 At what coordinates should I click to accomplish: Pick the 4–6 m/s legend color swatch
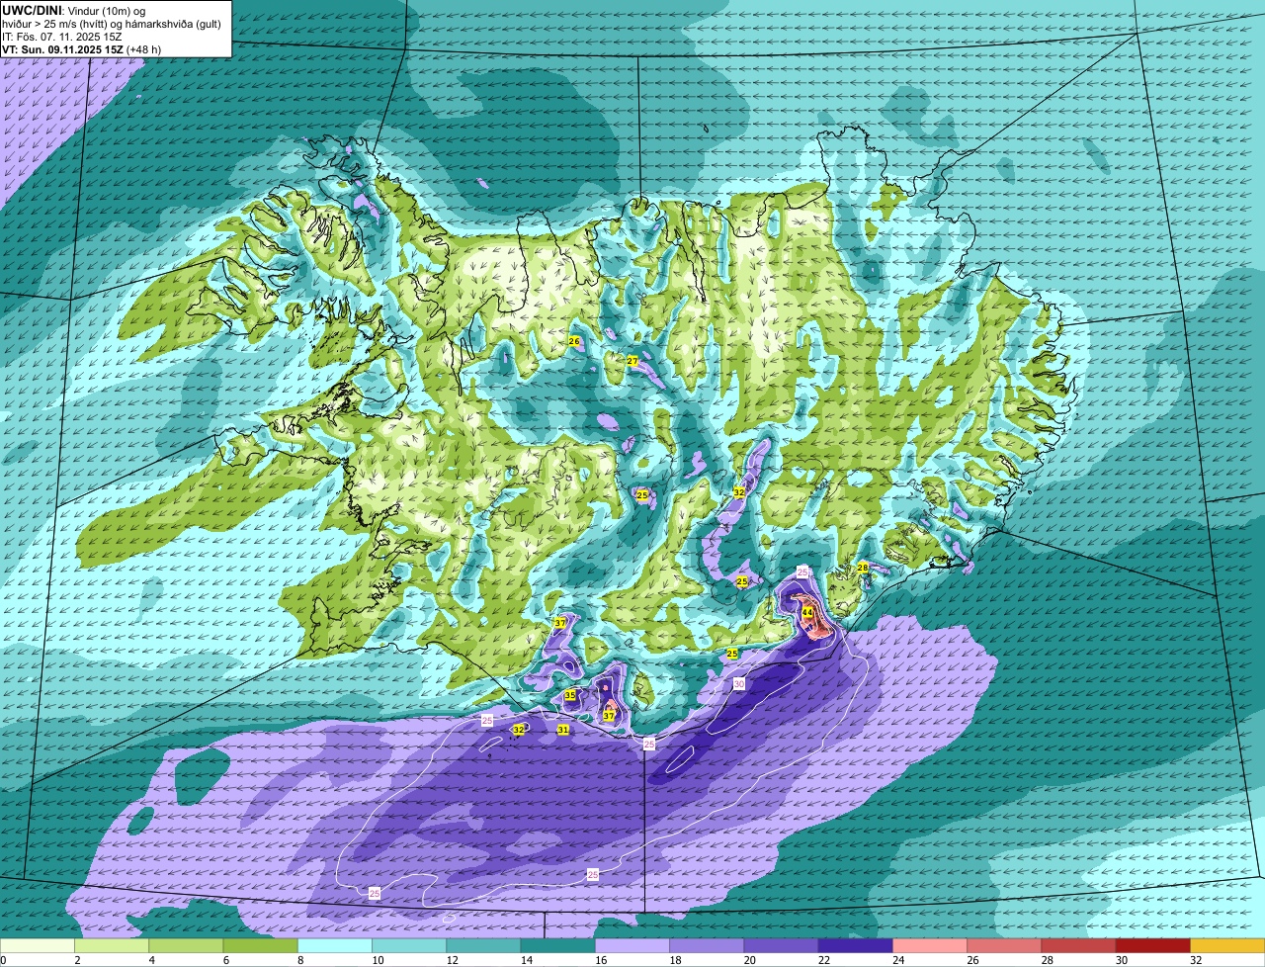click(186, 946)
